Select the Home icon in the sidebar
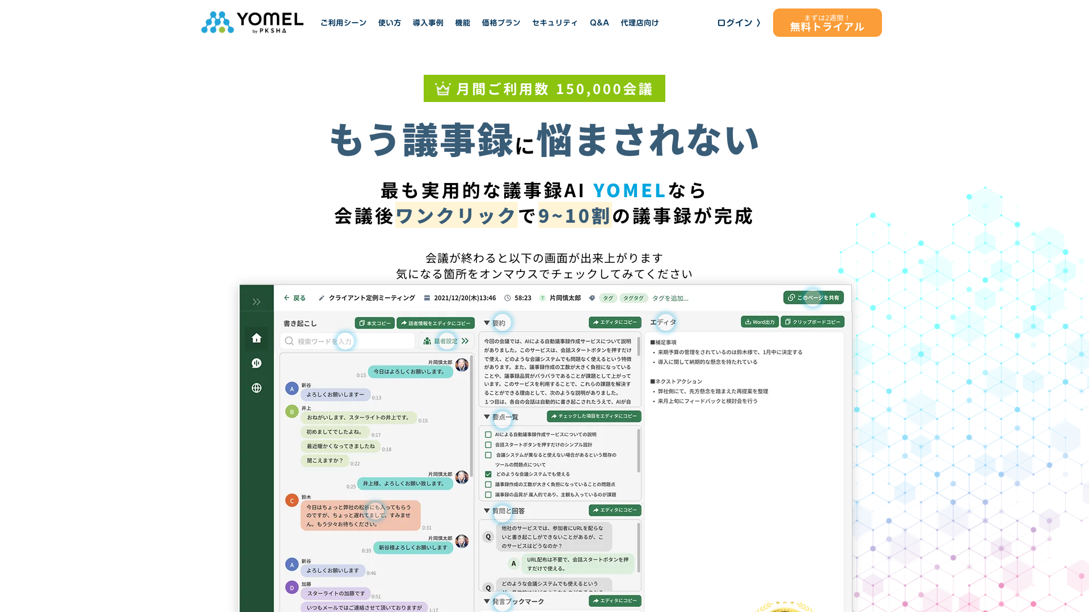Screen dimensions: 1089x612 (256, 338)
